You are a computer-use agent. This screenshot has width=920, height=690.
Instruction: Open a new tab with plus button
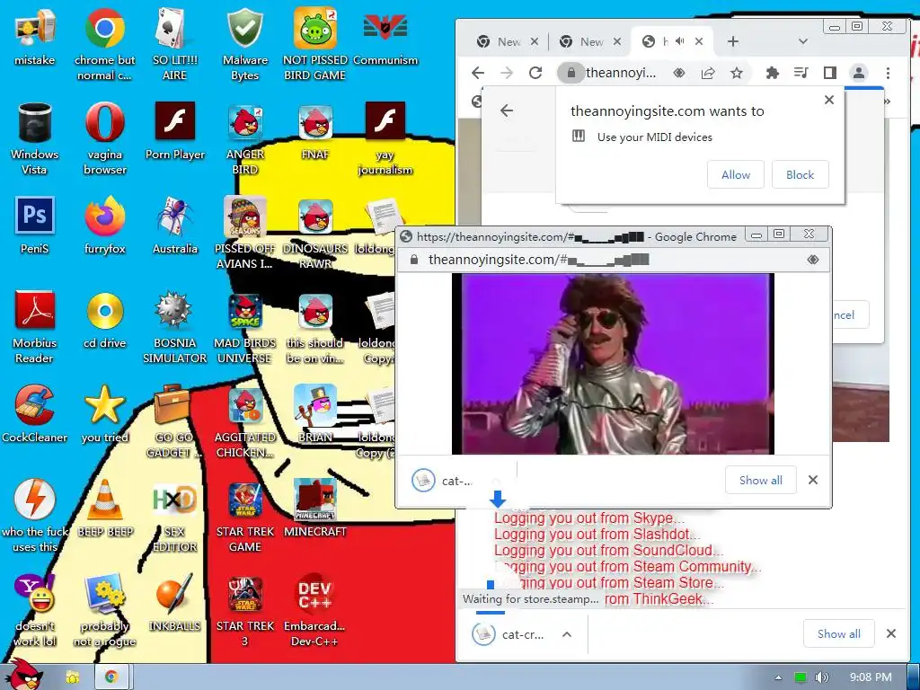tap(732, 41)
